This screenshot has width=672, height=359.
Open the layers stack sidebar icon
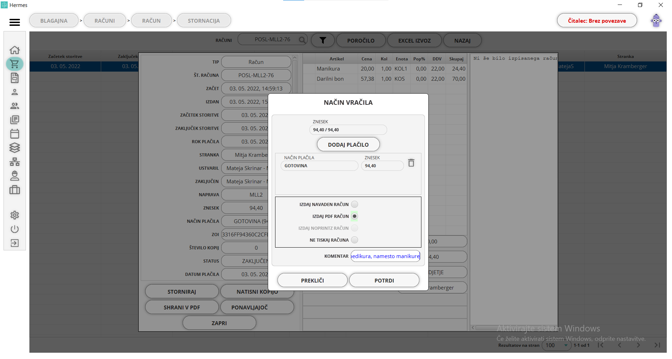(x=15, y=148)
